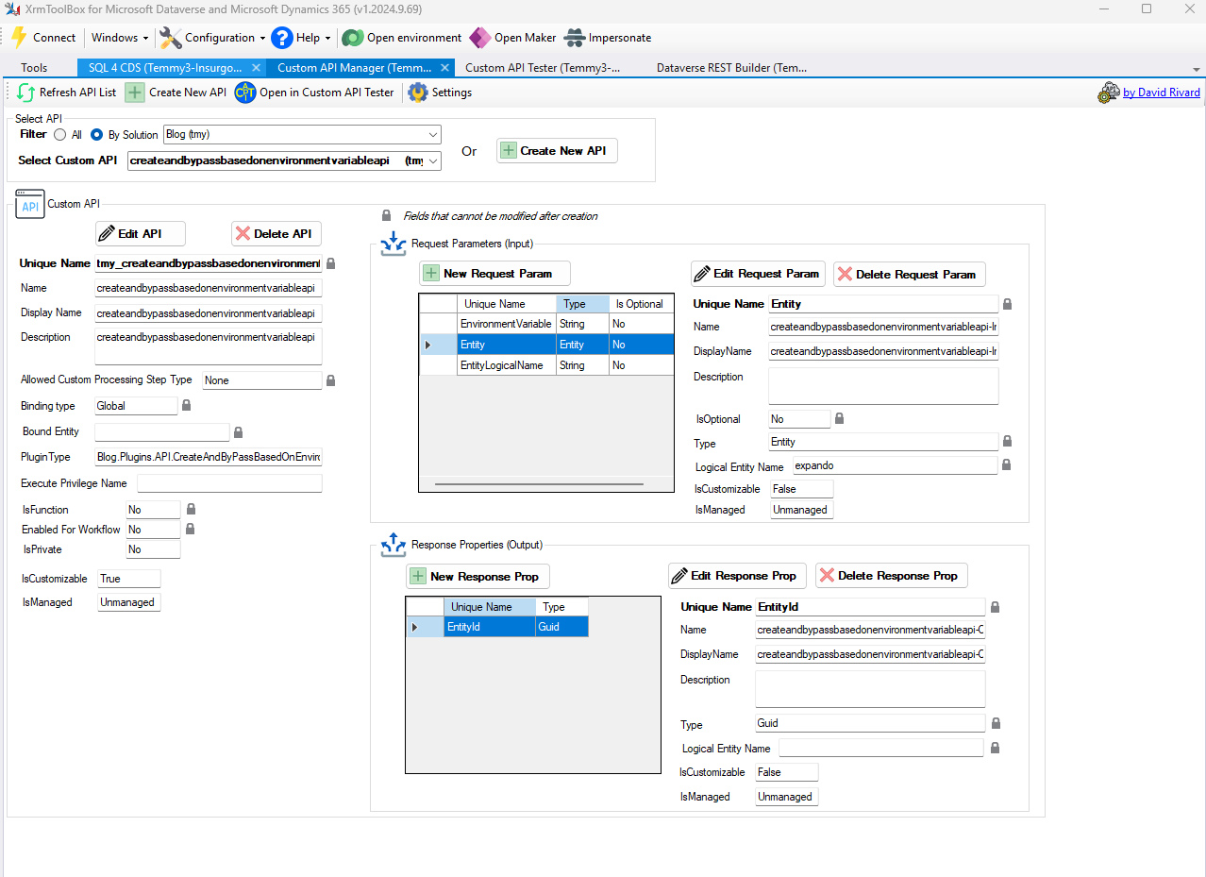Select the EnvironmentVariable row selector arrow cell

[x=438, y=324]
